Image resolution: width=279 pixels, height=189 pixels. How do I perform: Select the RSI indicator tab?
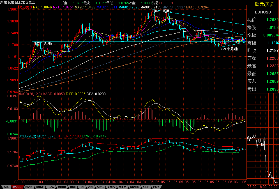(82, 187)
